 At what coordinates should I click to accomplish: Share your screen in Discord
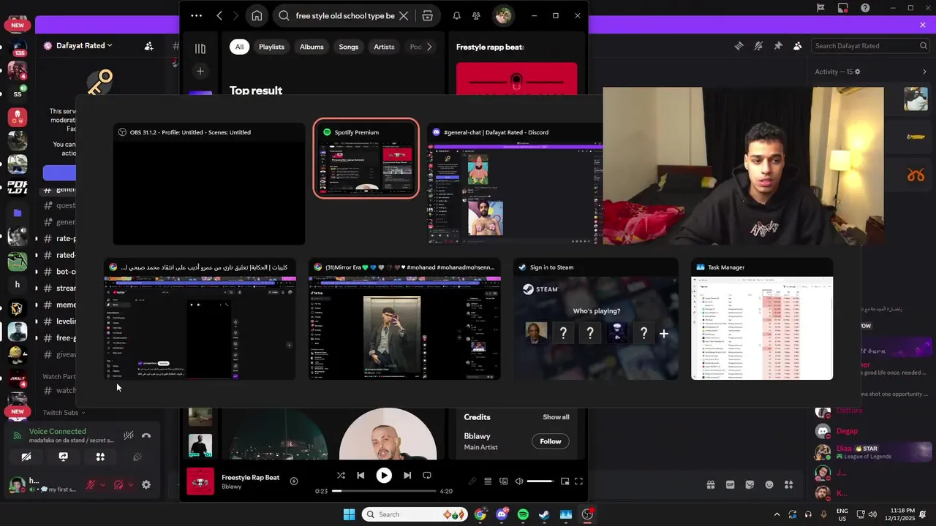[x=64, y=457]
